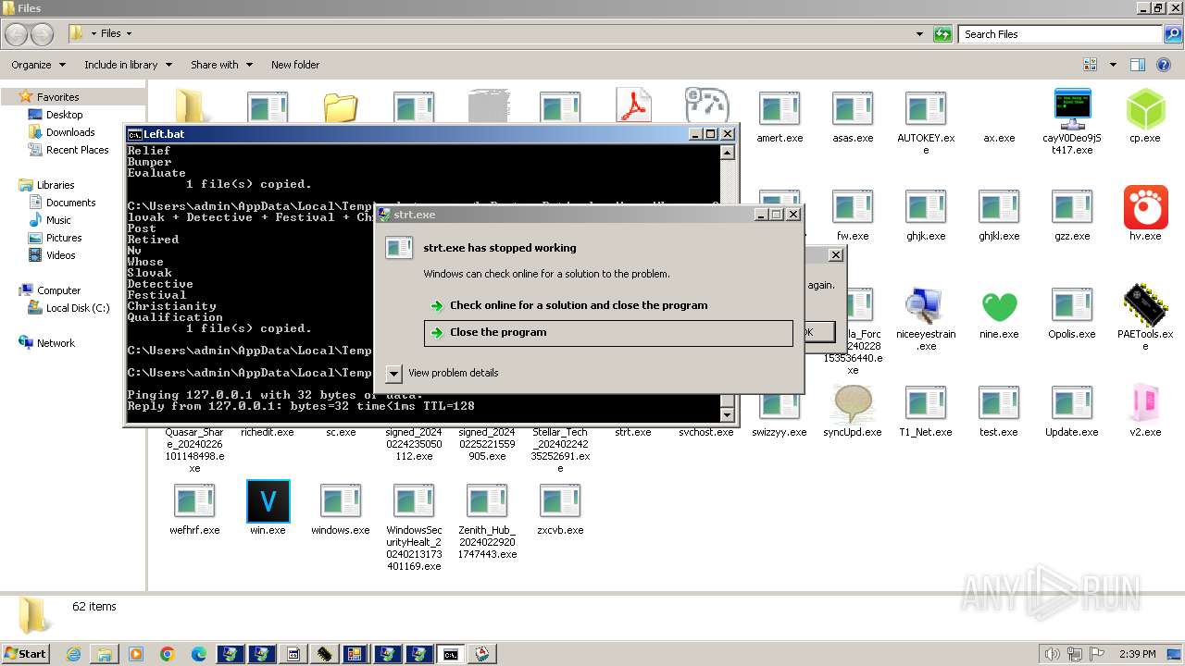Select Desktop in Favorites
This screenshot has height=666, width=1185.
(64, 115)
